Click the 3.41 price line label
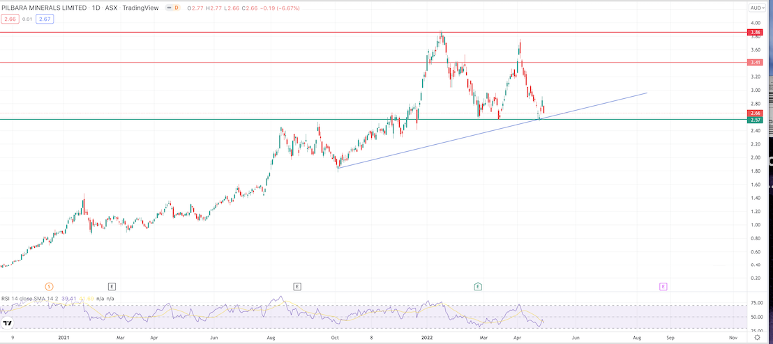 [x=756, y=63]
